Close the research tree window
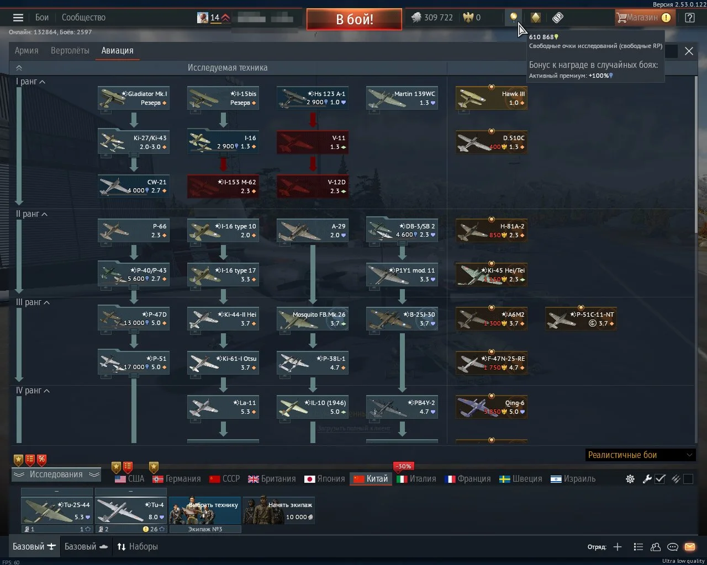 click(689, 51)
